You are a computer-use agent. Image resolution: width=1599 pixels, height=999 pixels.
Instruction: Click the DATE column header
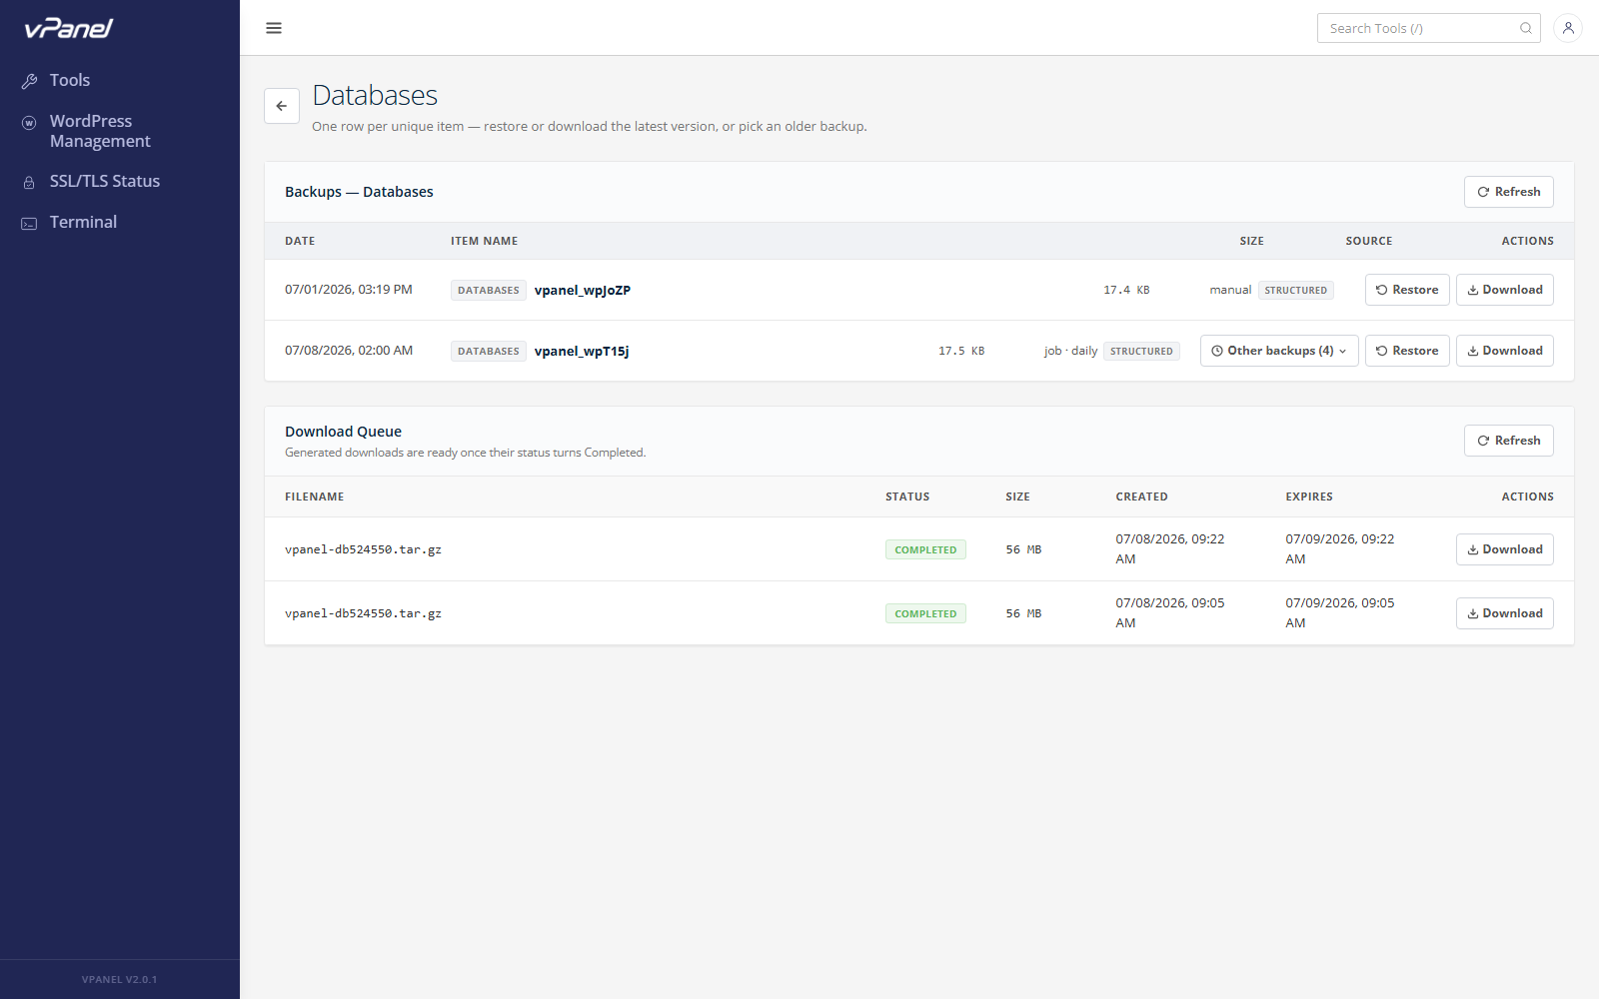(300, 241)
